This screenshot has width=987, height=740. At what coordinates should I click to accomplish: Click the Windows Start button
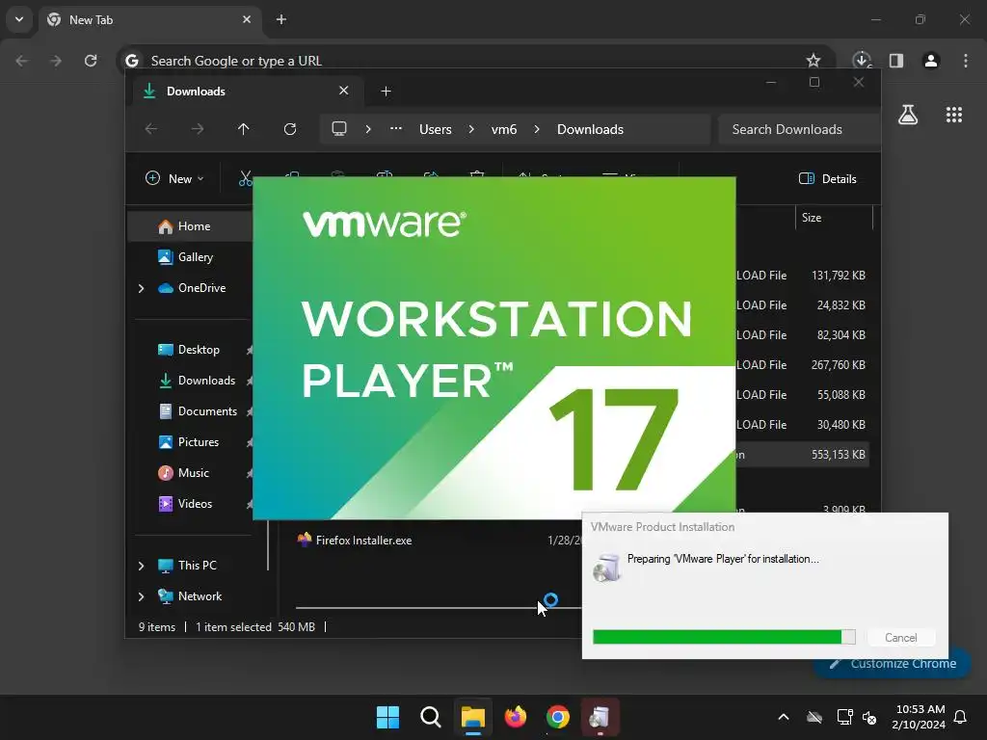pos(387,717)
